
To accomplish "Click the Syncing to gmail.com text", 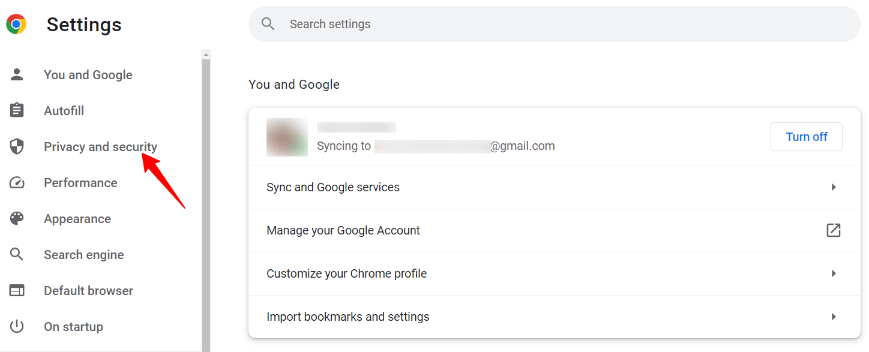I will 436,146.
